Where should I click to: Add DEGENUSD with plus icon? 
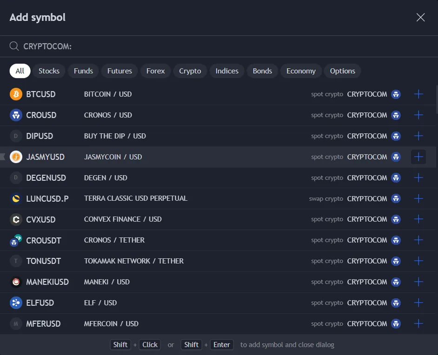coord(418,178)
